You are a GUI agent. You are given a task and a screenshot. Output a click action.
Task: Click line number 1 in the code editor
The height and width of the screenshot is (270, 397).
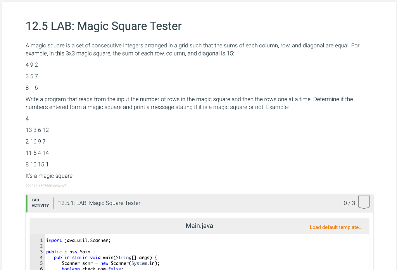41,240
